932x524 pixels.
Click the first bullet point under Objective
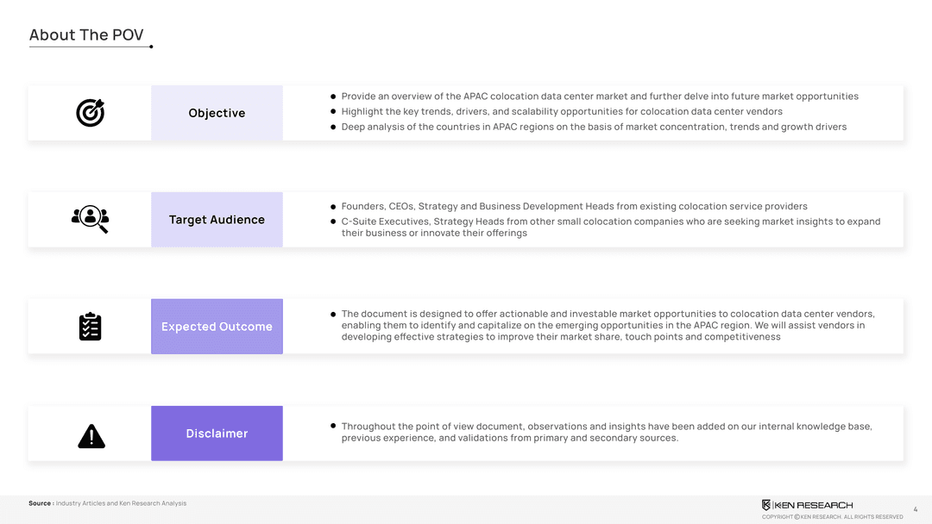click(333, 97)
